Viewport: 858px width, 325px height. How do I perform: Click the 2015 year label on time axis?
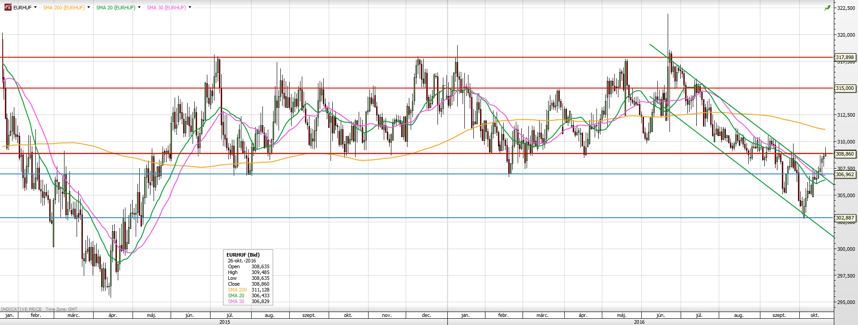click(224, 322)
